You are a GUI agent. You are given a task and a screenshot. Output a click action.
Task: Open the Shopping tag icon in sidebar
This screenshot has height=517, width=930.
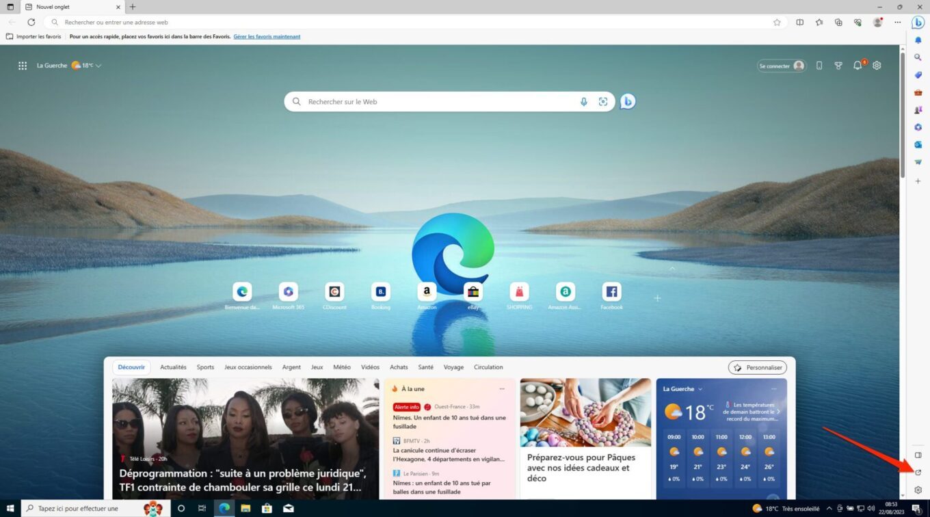[x=918, y=75]
